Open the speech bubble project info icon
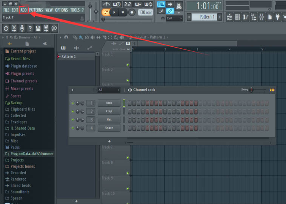Image resolution: width=286 pixels, height=204 pixels. tap(54, 28)
